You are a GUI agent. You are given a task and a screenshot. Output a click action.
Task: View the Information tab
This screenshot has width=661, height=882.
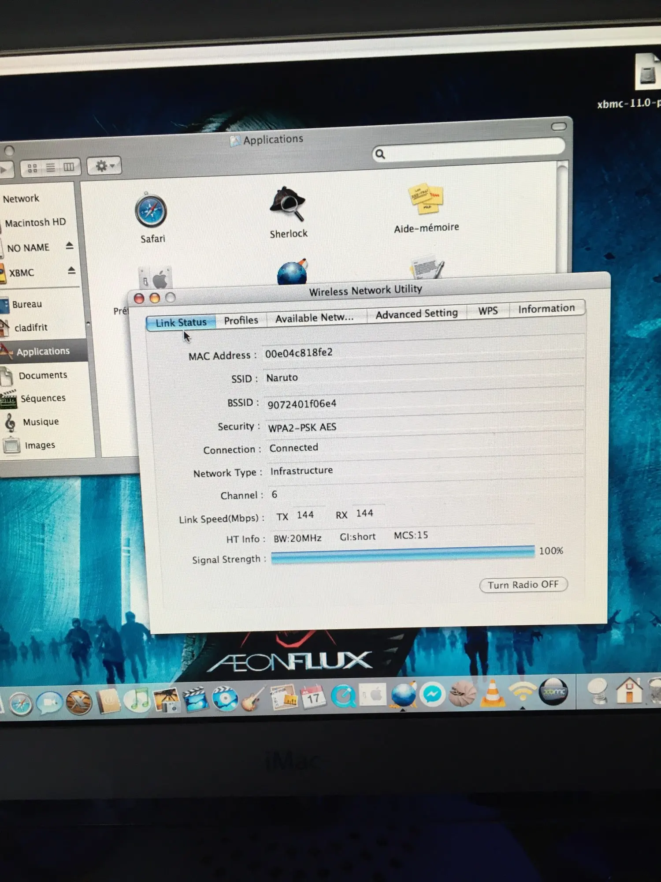pyautogui.click(x=546, y=308)
